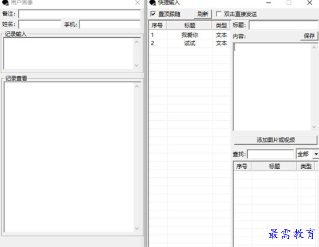Click 序号 header in the search results list

coord(242,166)
